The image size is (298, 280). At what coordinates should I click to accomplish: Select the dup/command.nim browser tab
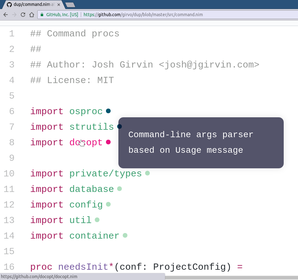[x=33, y=4]
